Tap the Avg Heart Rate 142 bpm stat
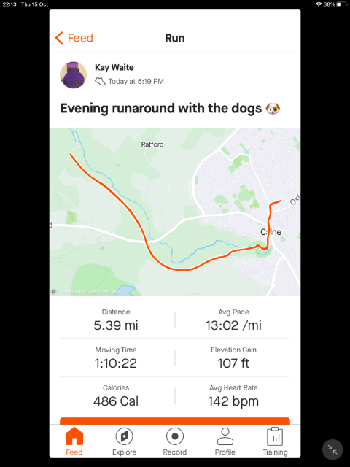350x467 pixels. click(x=233, y=395)
